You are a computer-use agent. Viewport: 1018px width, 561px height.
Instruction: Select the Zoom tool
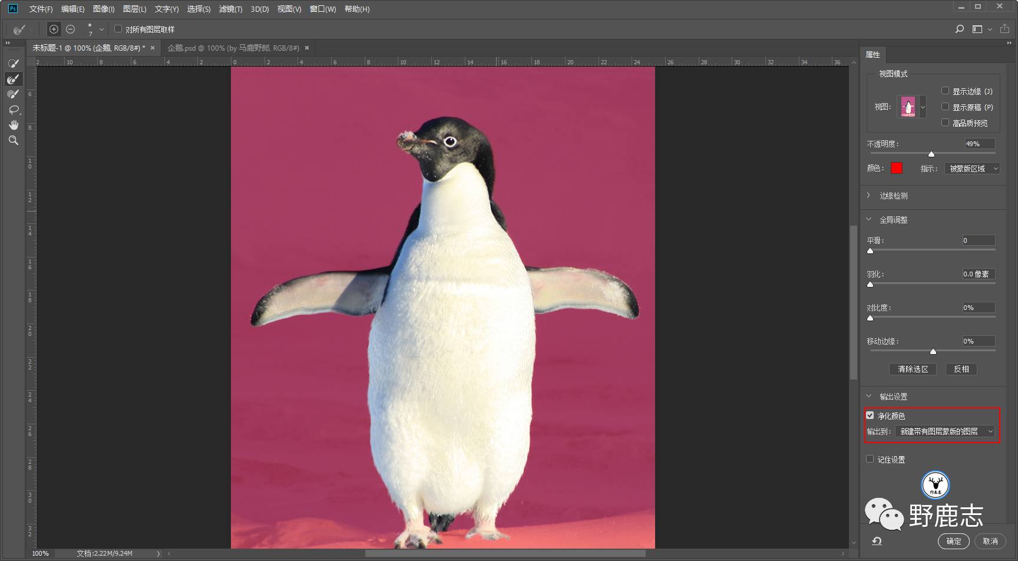coord(13,140)
